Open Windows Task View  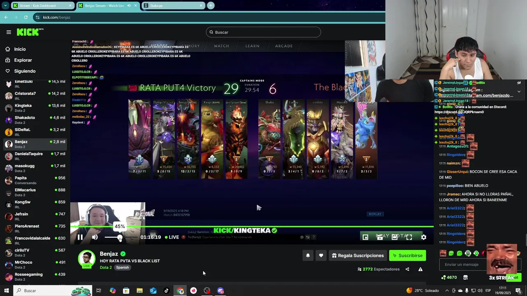pos(99,291)
